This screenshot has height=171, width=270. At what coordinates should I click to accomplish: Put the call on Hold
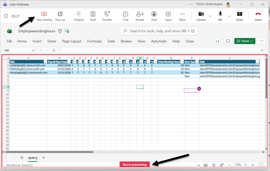[93, 16]
